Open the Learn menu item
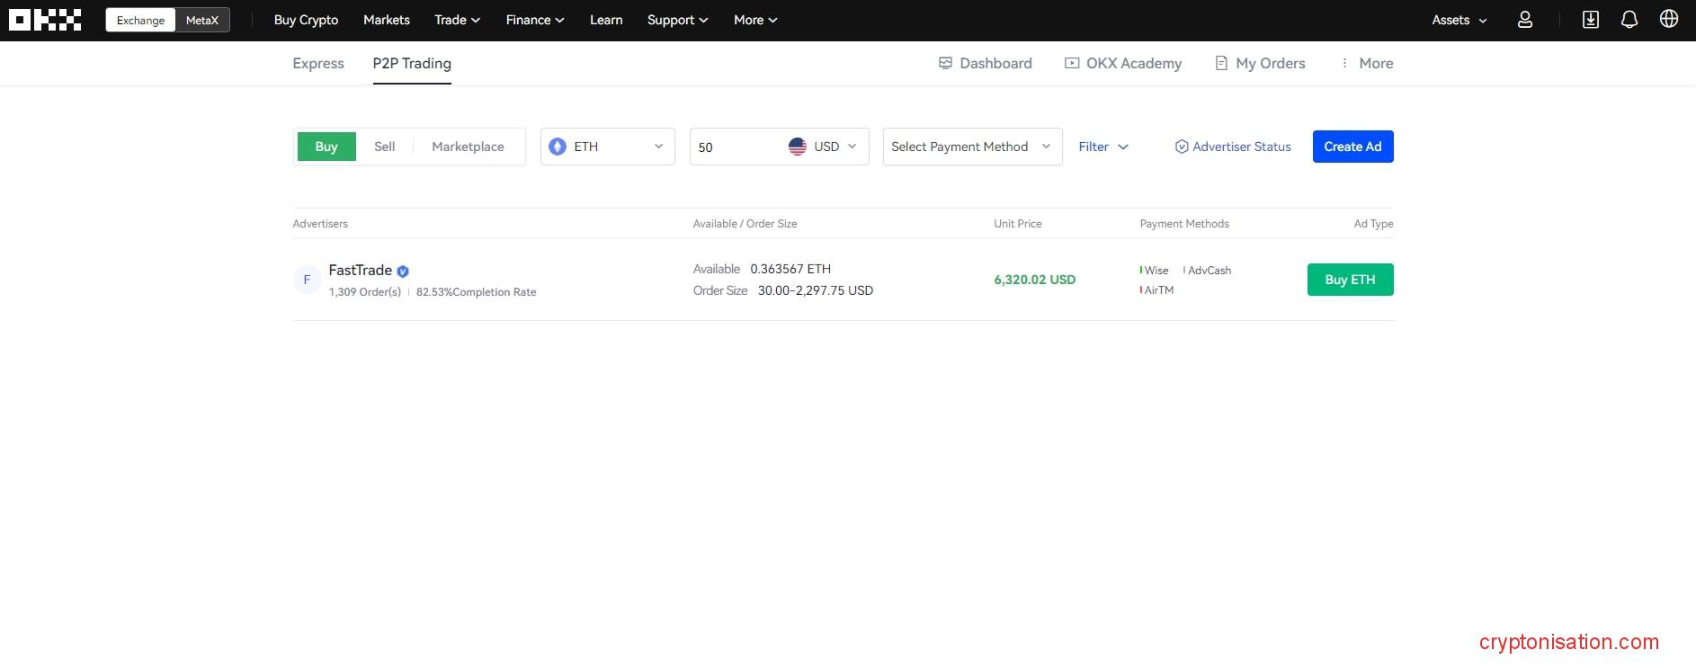This screenshot has height=668, width=1696. click(x=606, y=20)
